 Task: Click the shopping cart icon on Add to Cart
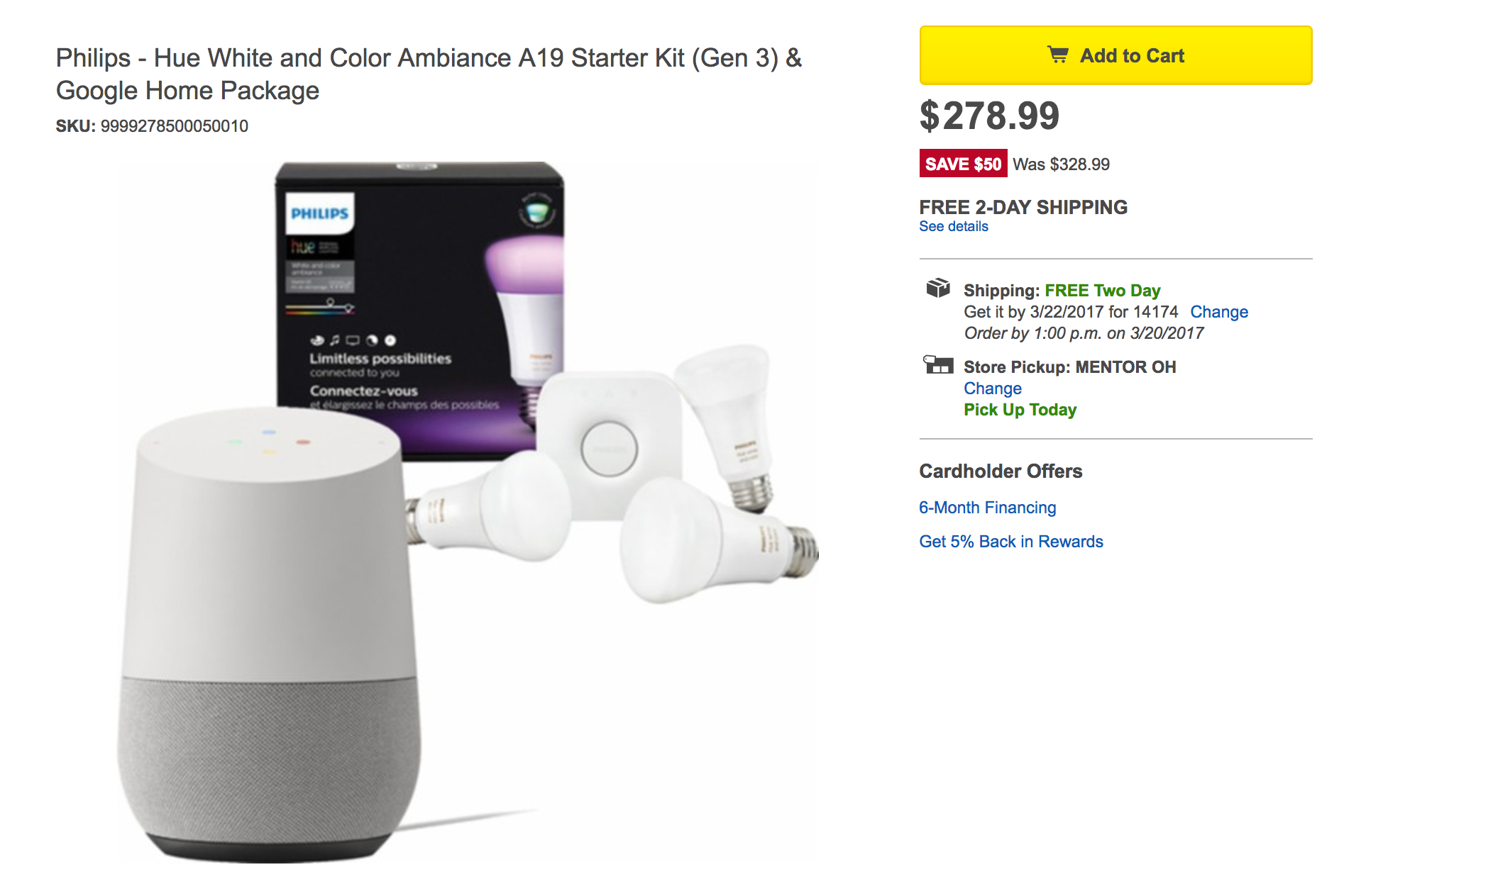pos(1059,55)
